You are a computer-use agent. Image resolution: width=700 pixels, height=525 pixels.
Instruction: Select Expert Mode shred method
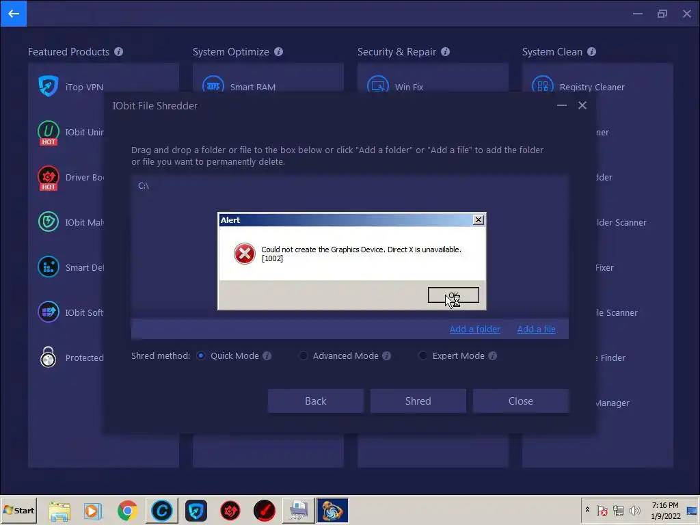tap(422, 355)
